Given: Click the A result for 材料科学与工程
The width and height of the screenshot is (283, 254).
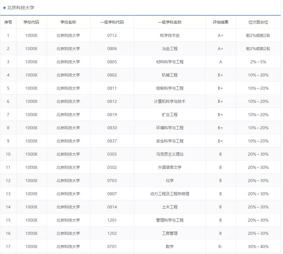Looking at the screenshot, I should pos(221,62).
